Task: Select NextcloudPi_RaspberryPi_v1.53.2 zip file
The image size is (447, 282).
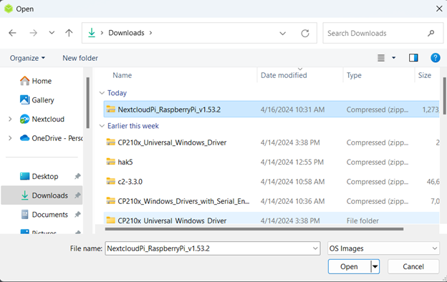Action: point(271,109)
